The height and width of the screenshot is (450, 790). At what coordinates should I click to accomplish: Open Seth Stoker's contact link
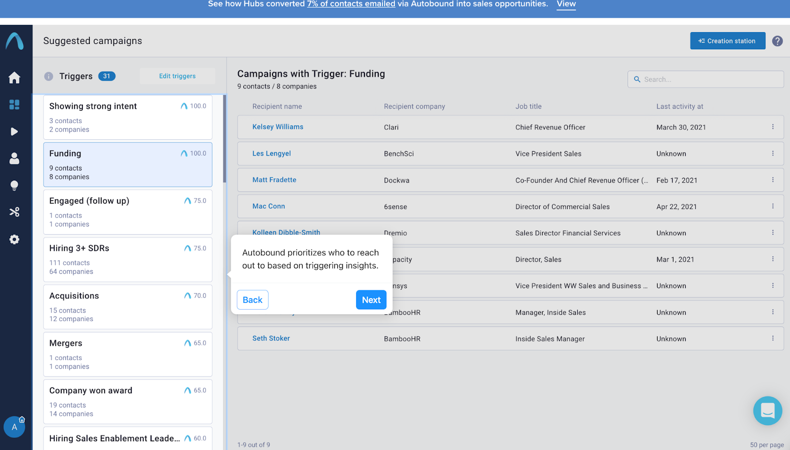[271, 338]
